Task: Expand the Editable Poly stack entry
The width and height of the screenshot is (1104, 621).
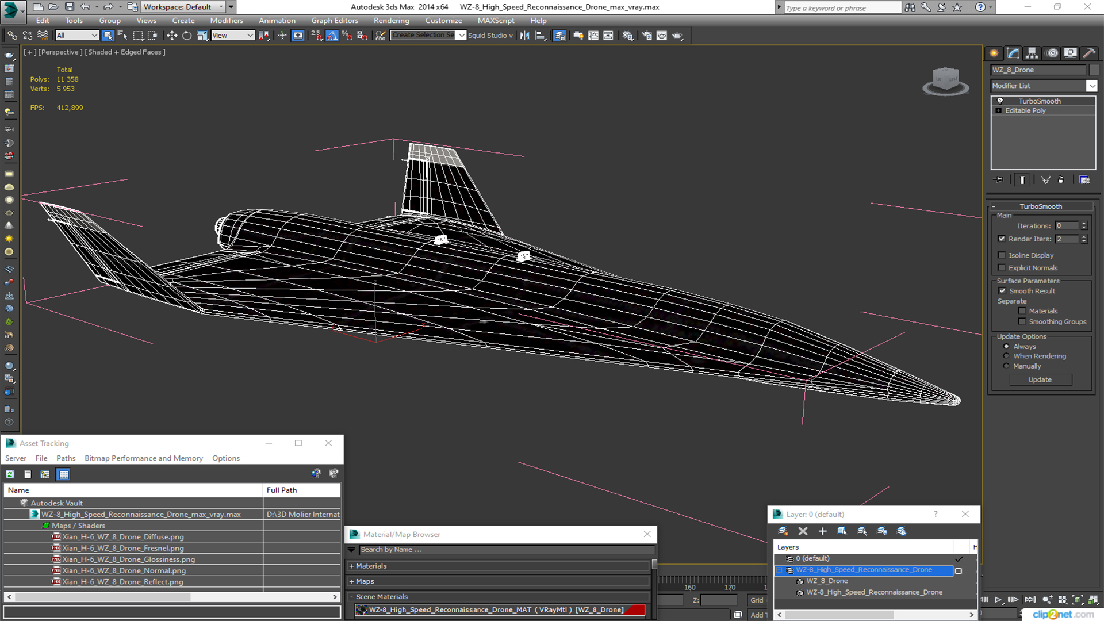Action: click(x=999, y=110)
